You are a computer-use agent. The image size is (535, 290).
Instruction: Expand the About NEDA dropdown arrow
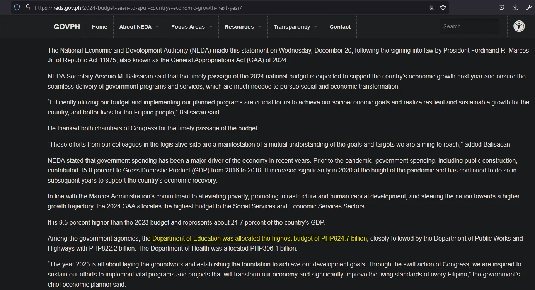click(x=157, y=27)
